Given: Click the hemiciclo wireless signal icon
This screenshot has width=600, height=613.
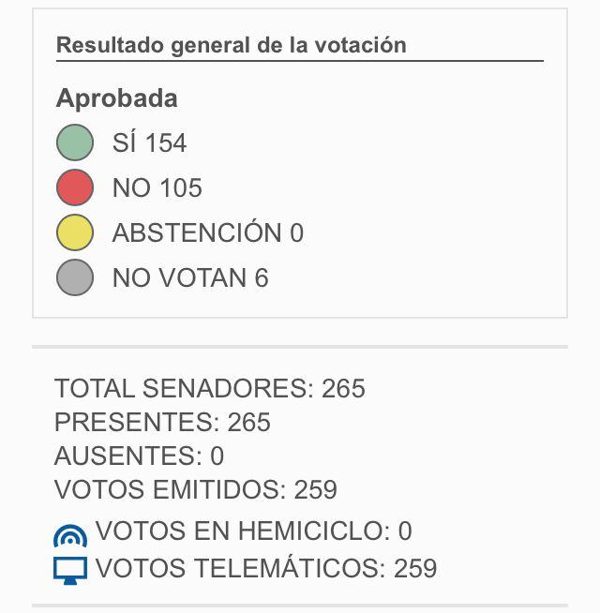Looking at the screenshot, I should point(70,535).
